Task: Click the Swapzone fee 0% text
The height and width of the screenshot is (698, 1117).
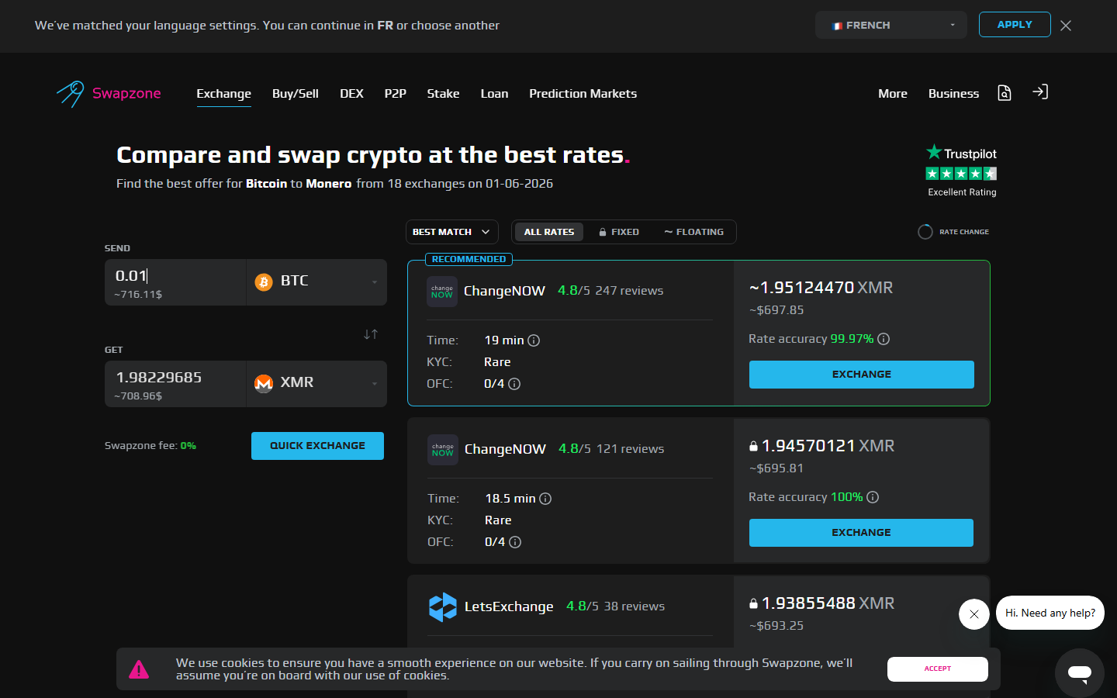Action: 150,446
